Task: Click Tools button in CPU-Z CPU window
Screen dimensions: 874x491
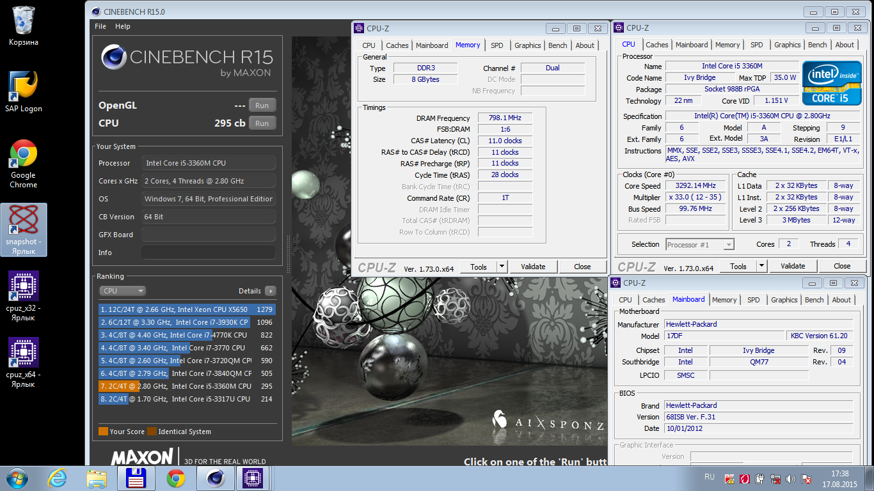Action: coord(738,267)
